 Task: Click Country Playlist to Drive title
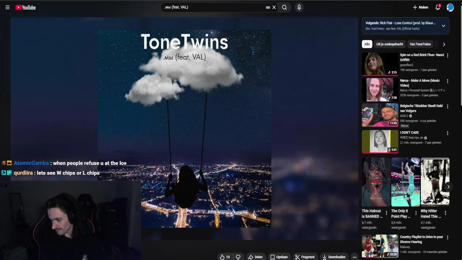click(x=421, y=239)
